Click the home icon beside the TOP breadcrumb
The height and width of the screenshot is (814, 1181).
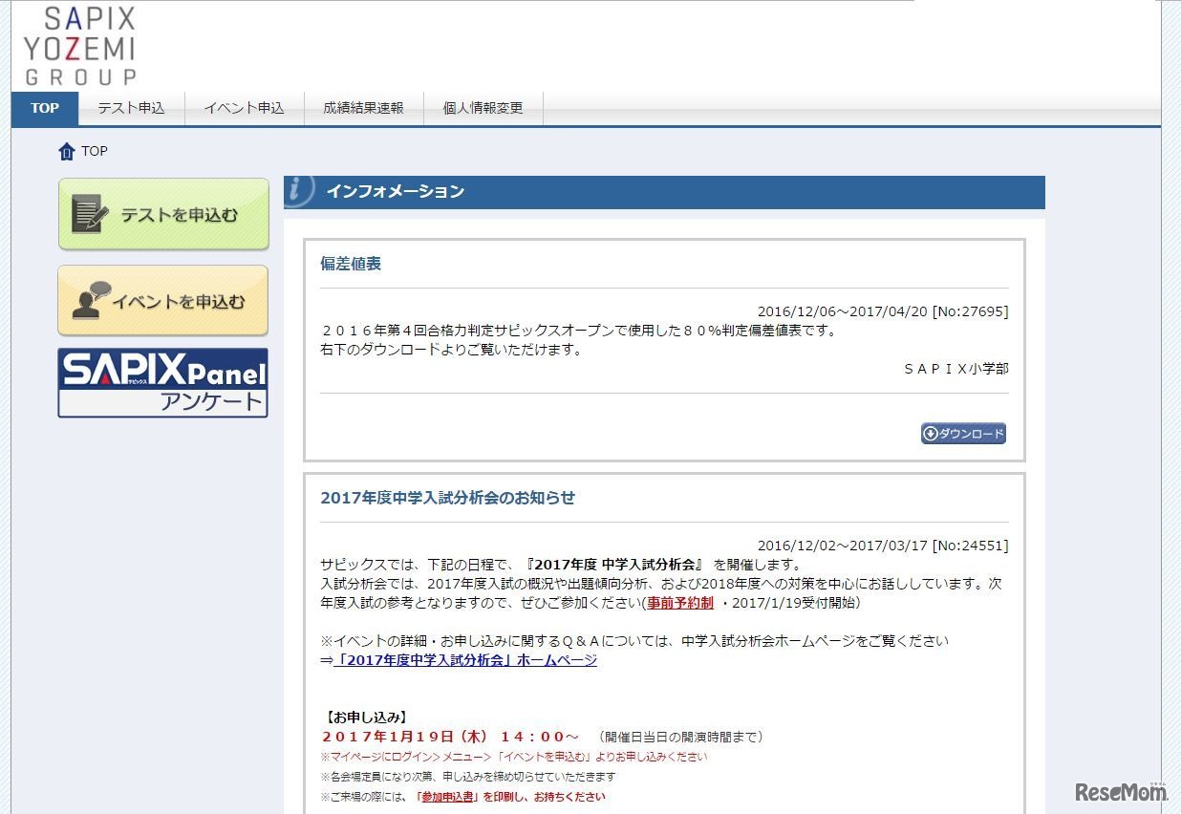[x=65, y=151]
